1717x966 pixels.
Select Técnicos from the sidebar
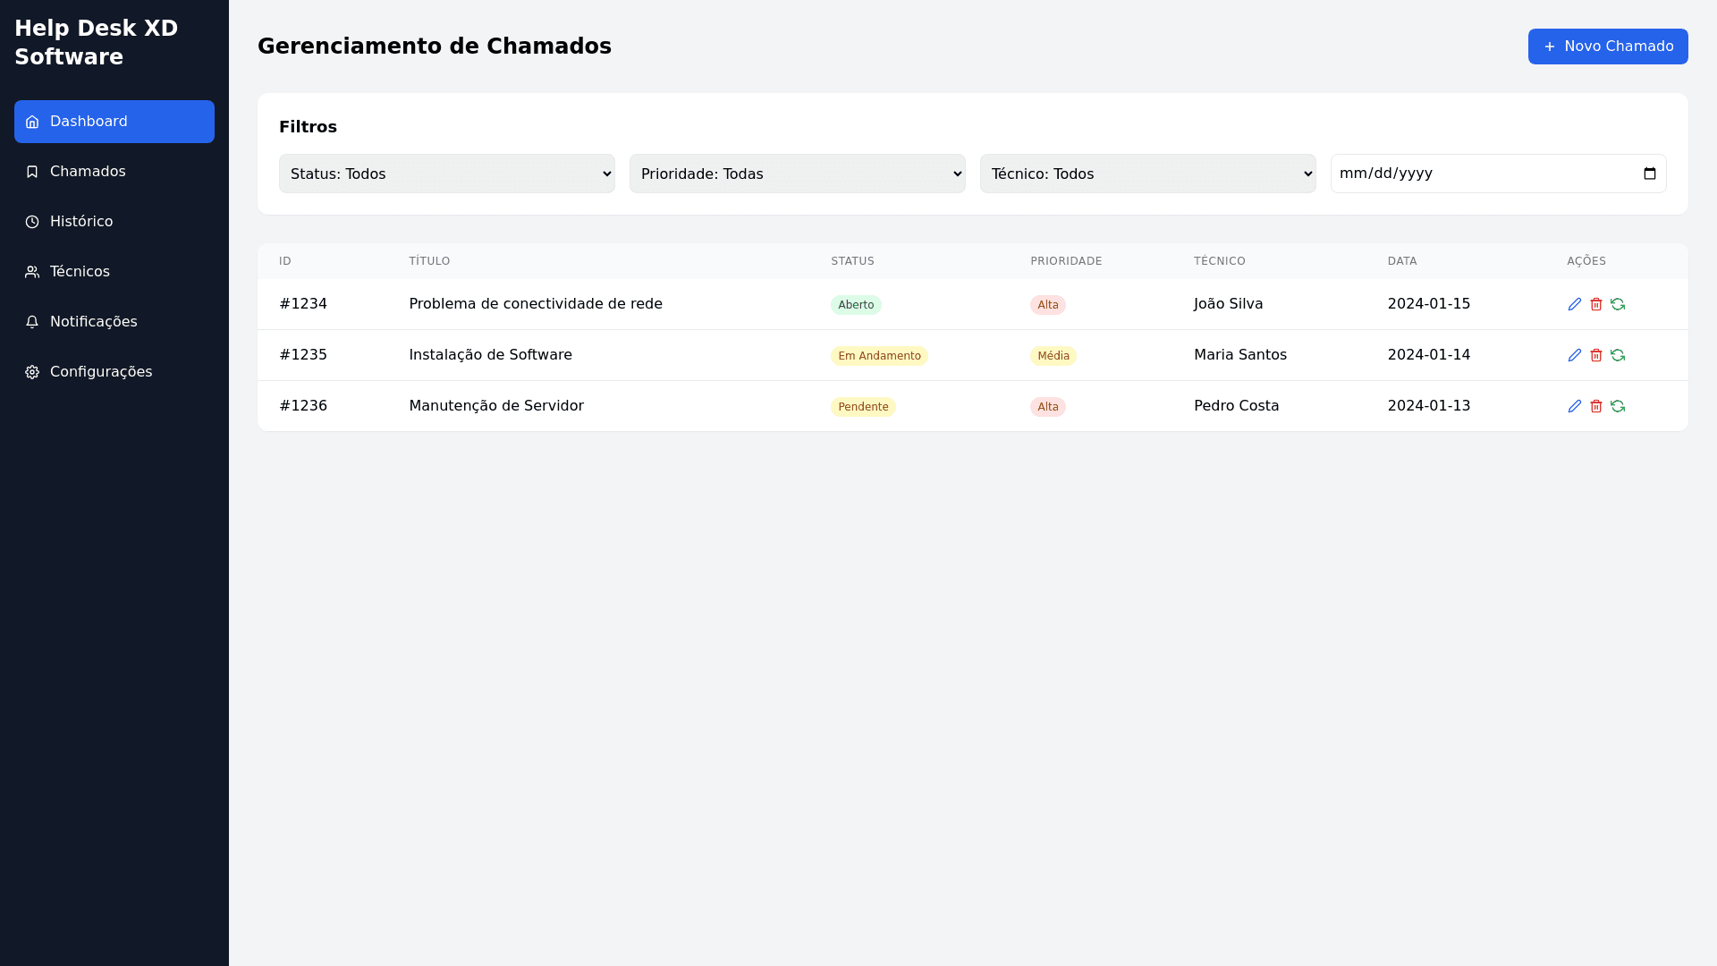pos(80,272)
